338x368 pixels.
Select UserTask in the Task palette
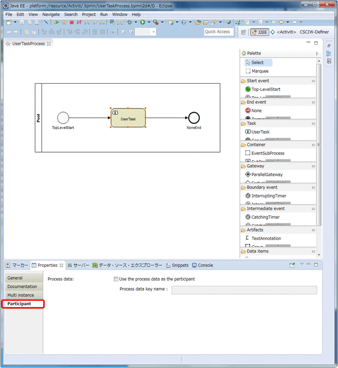(x=260, y=132)
